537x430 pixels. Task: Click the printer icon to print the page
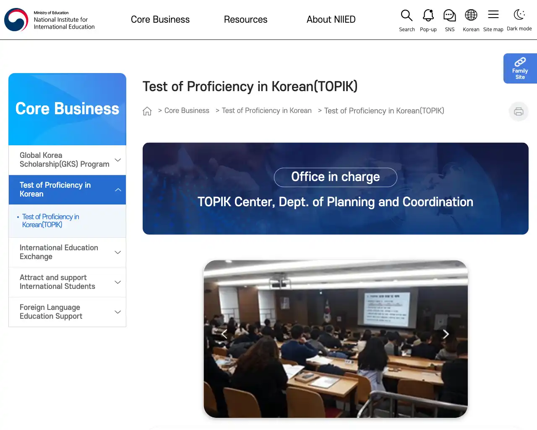pyautogui.click(x=519, y=111)
